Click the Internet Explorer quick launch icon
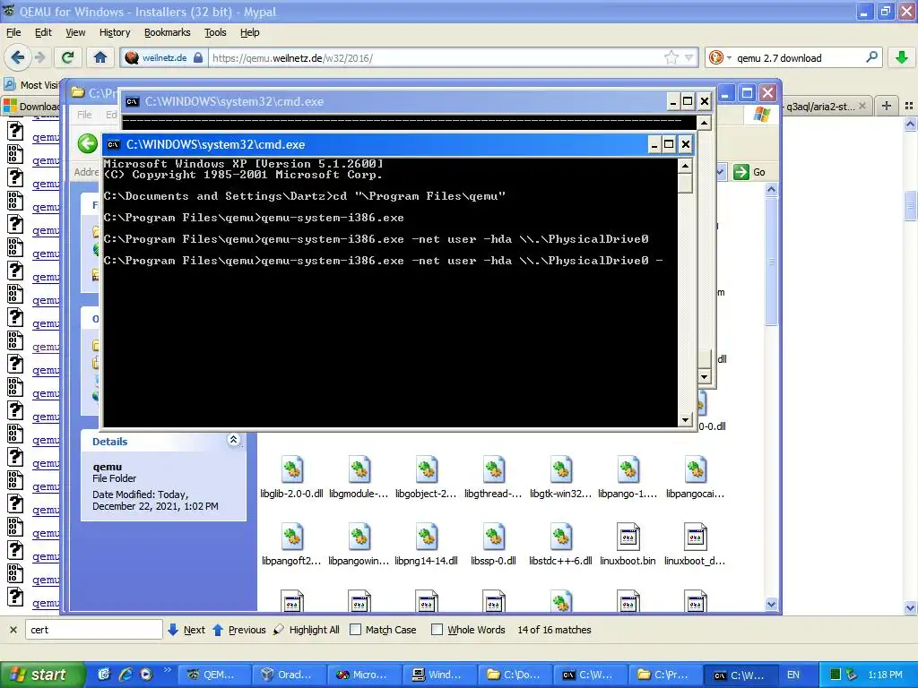918x688 pixels. tap(125, 675)
